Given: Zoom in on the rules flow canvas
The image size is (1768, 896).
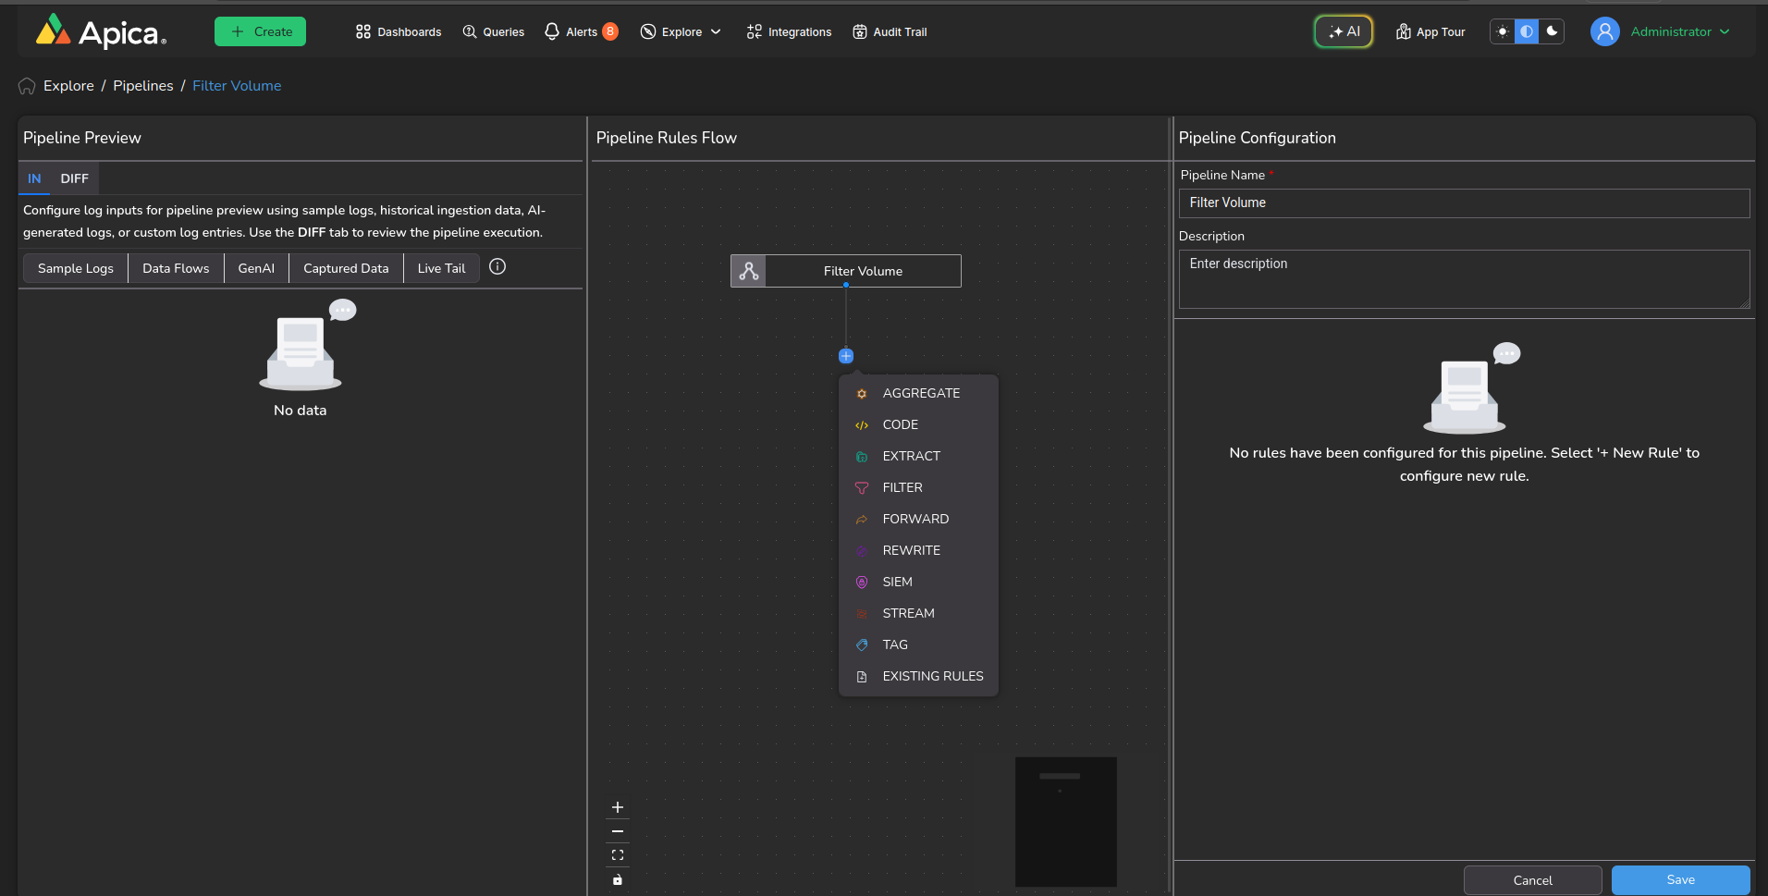Looking at the screenshot, I should [618, 807].
